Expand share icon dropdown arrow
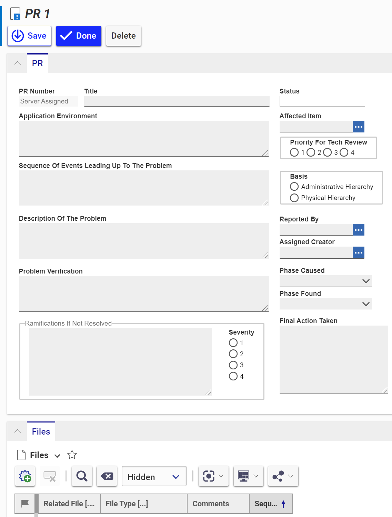This screenshot has height=517, width=392. pyautogui.click(x=291, y=476)
